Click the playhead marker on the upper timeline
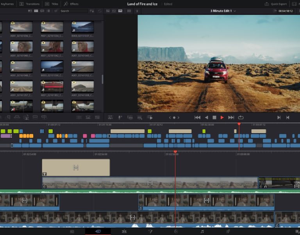This screenshot has height=235, width=300. (x=239, y=124)
